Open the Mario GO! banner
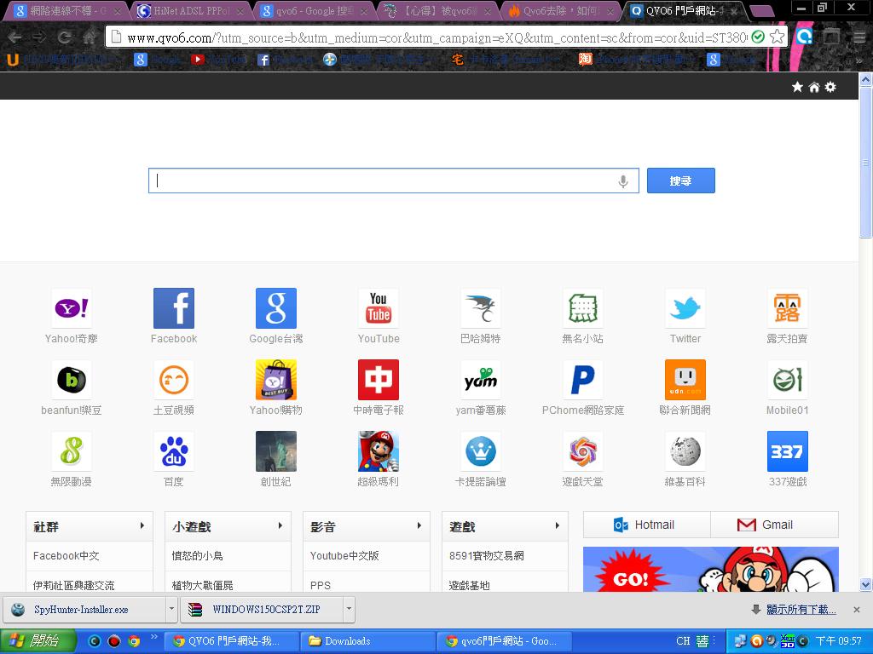This screenshot has width=873, height=654. [x=711, y=570]
